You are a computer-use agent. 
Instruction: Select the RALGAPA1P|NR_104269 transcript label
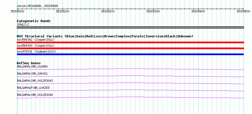point(33,88)
